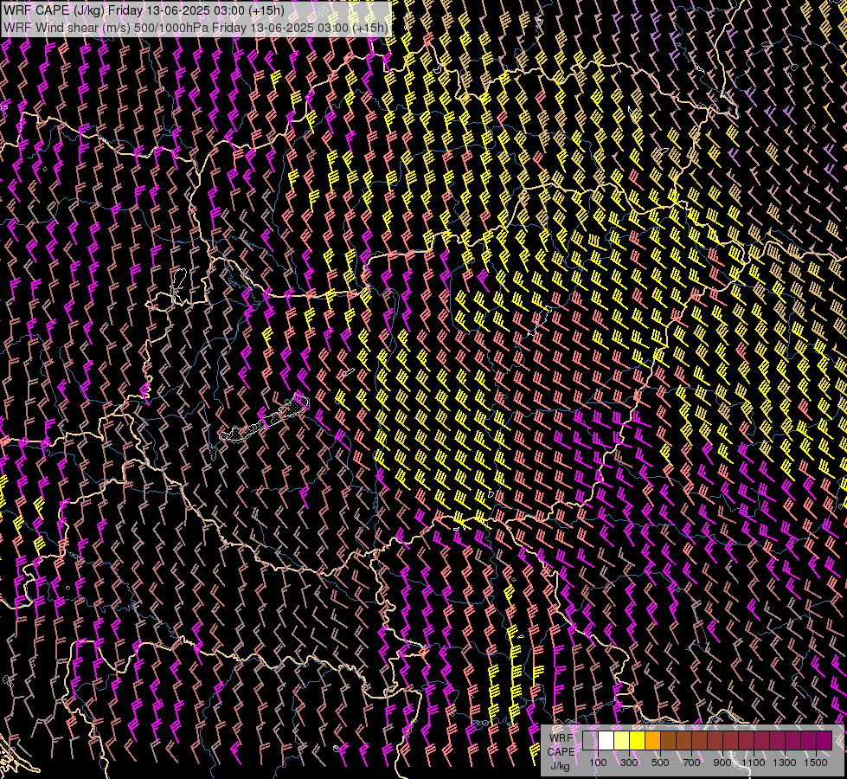The width and height of the screenshot is (847, 779).
Task: Click the white CAPE legend swatch
Action: (x=606, y=740)
